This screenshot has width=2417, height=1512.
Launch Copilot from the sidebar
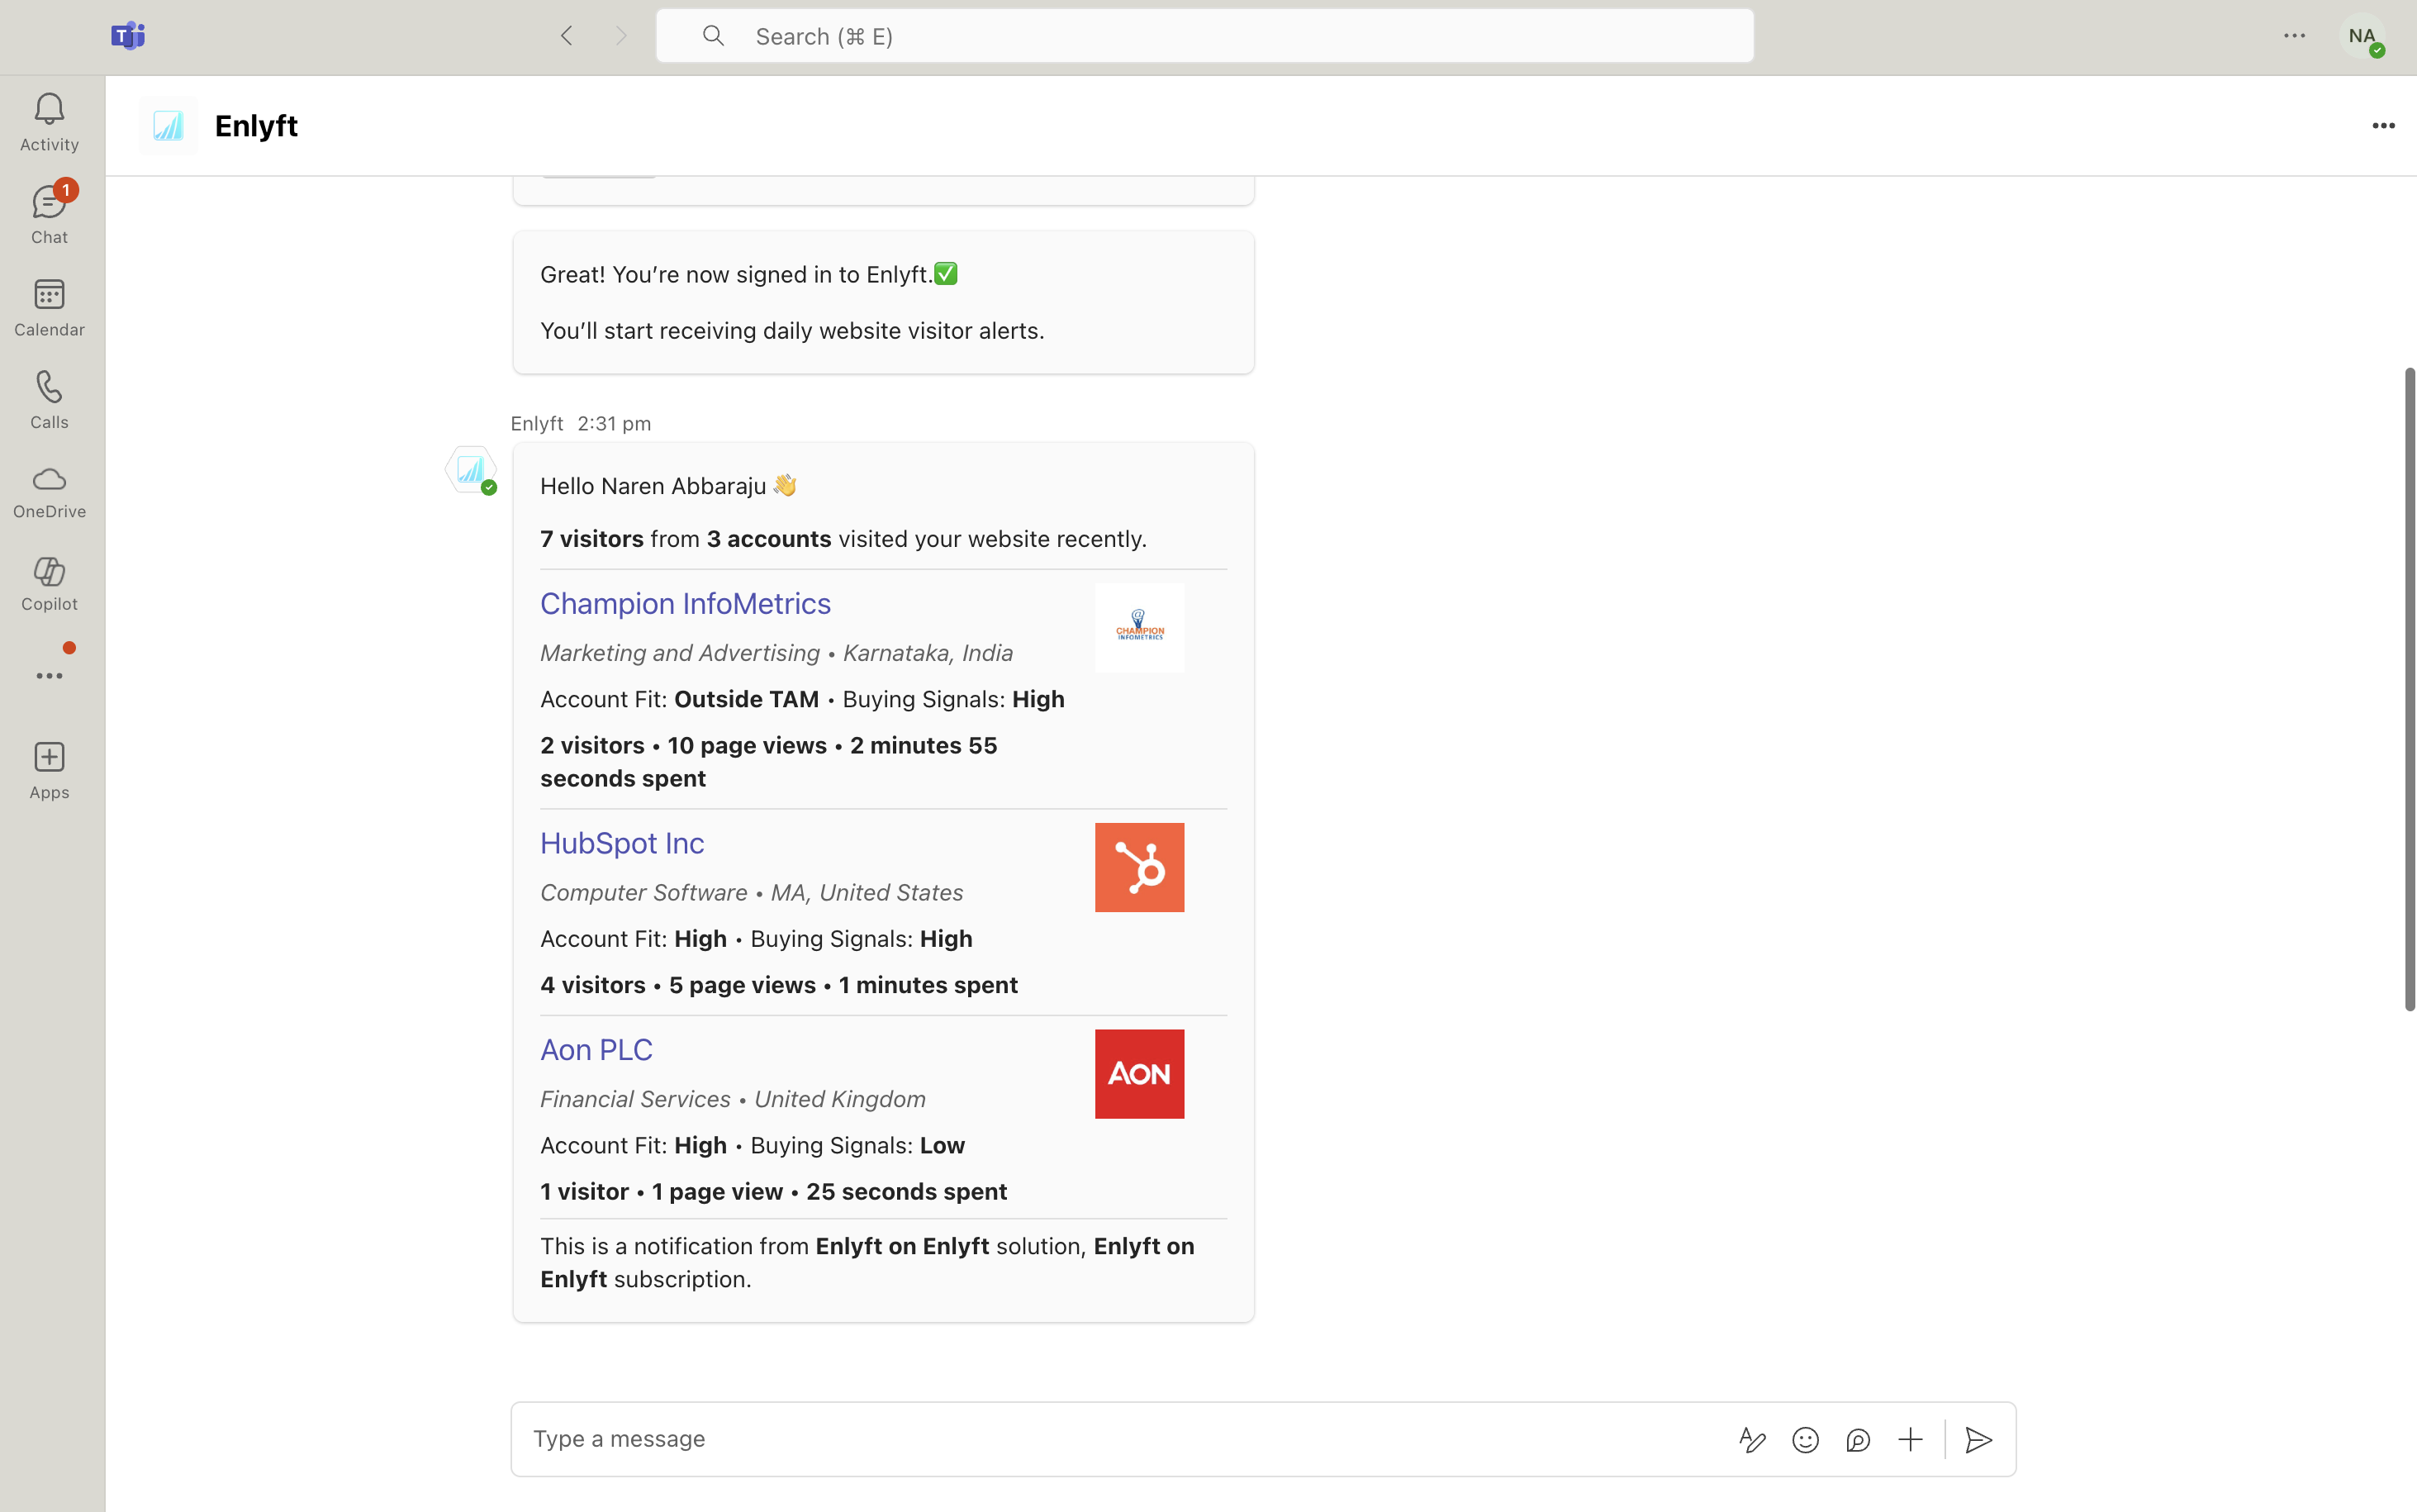point(49,585)
